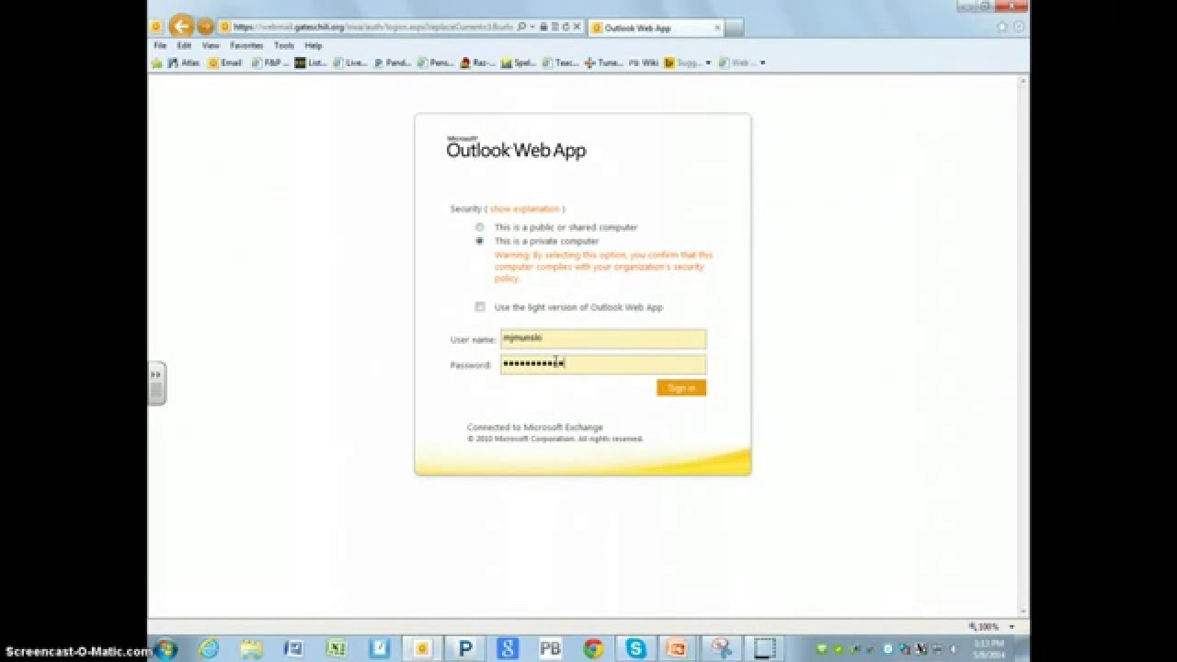Launch Internet Explorer from taskbar

click(209, 649)
